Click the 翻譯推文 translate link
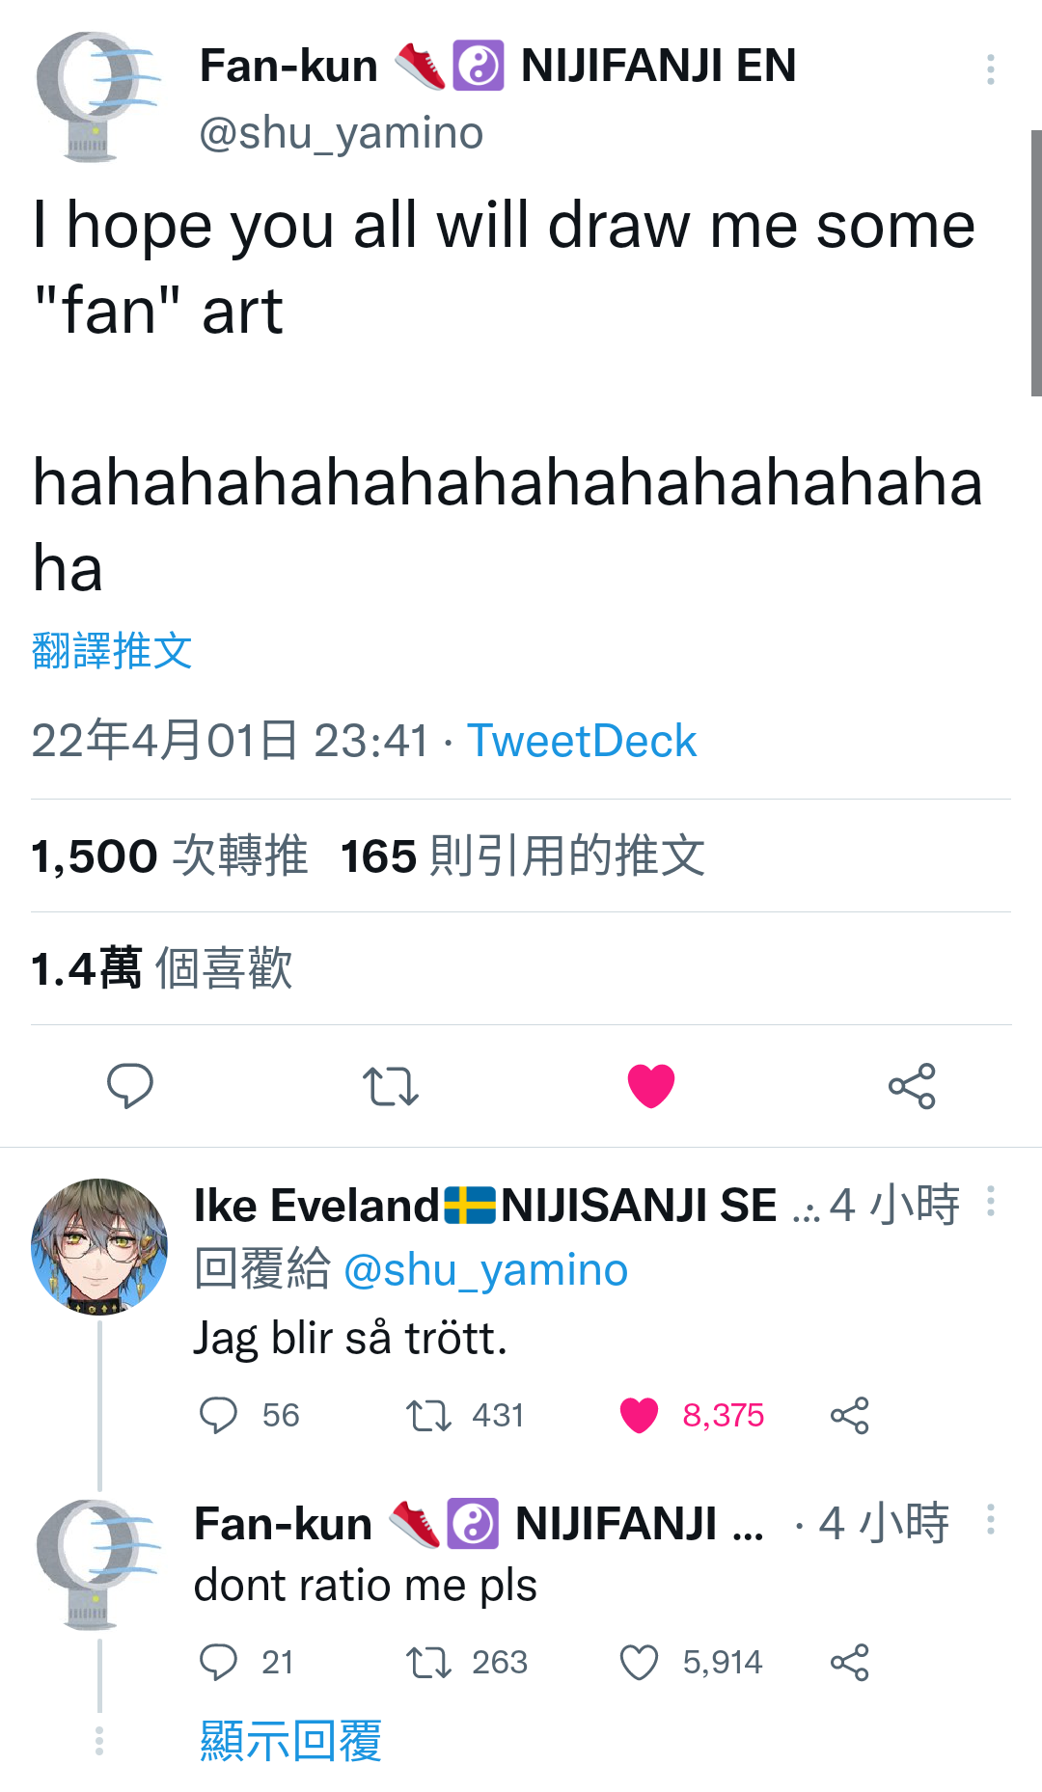The width and height of the screenshot is (1042, 1792). 112,651
